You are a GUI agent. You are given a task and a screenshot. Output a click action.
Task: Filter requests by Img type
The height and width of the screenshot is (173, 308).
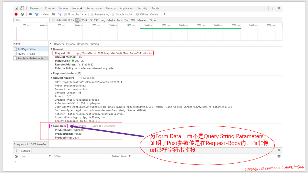(x=103, y=20)
